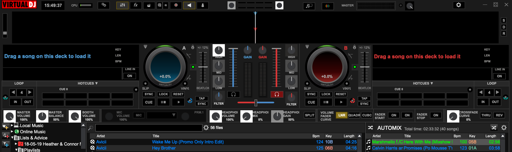Screen dimensions: 512x152
Task: Open the main settings gear at top right
Action: pyautogui.click(x=459, y=5)
